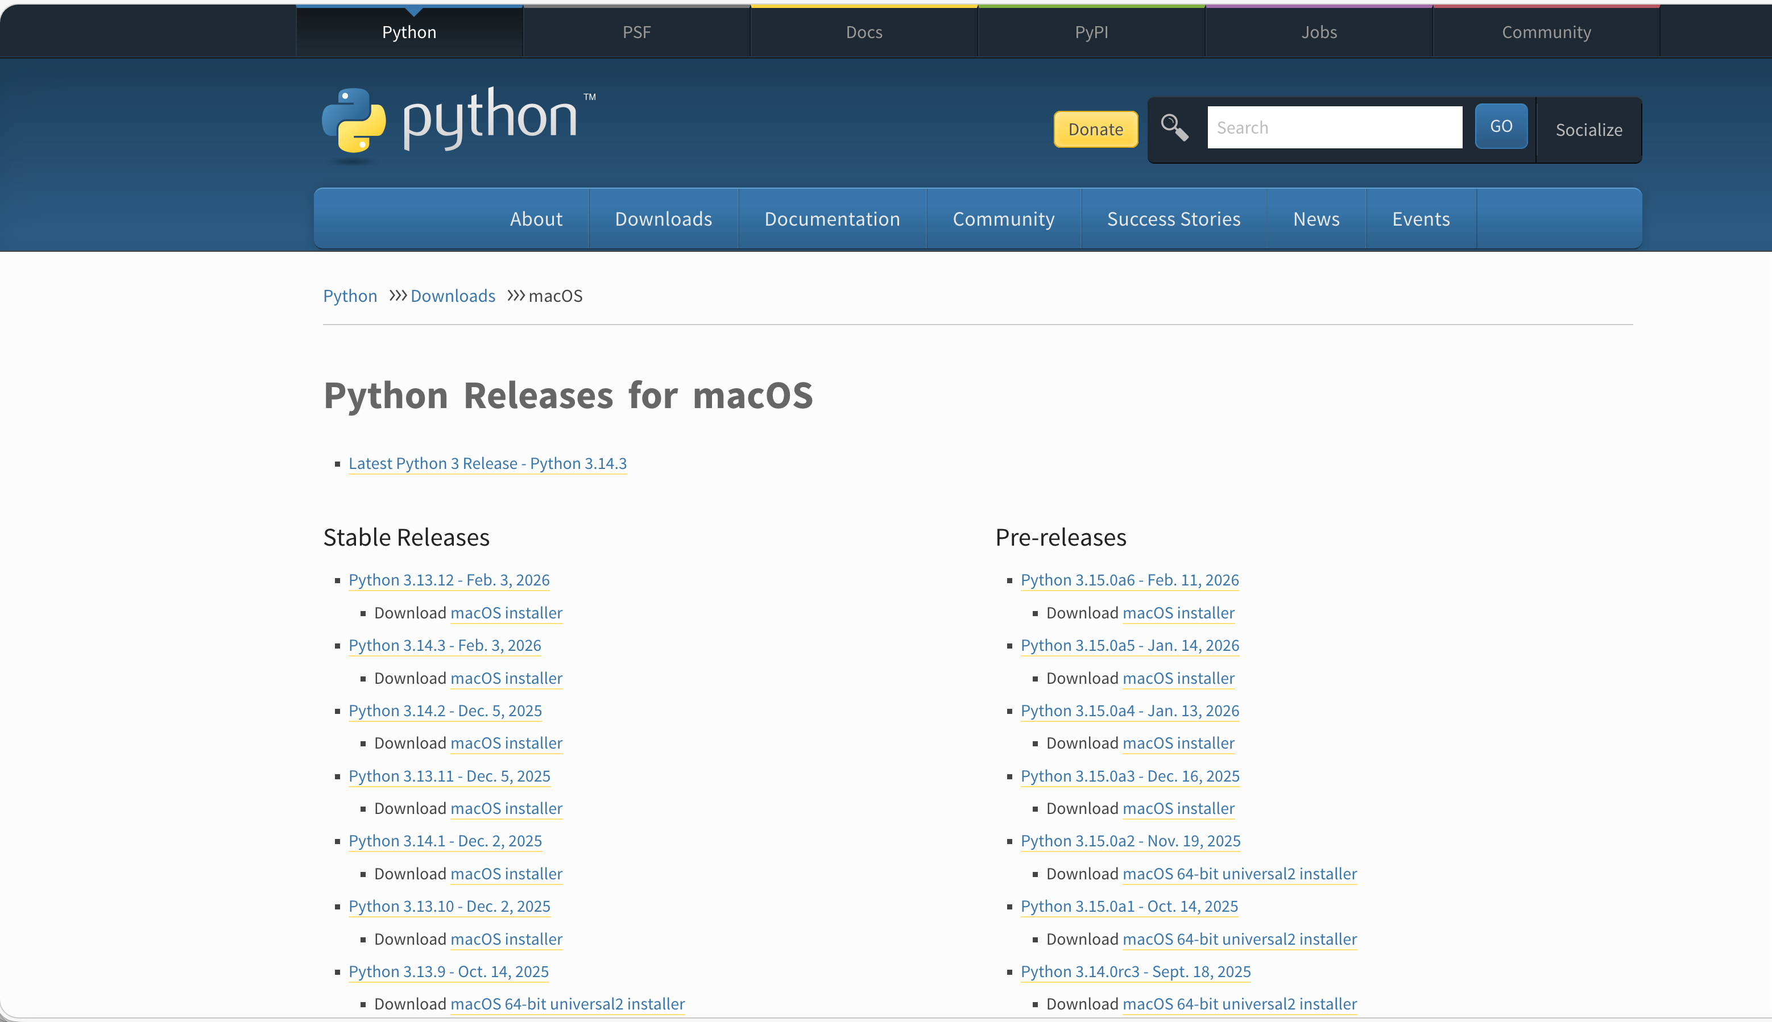Open the Success Stories menu
1772x1022 pixels.
[1173, 219]
